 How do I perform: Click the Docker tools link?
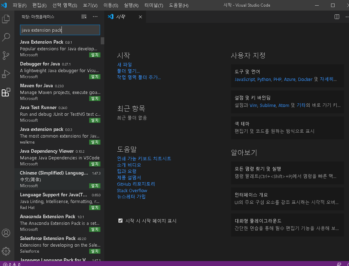point(305,80)
